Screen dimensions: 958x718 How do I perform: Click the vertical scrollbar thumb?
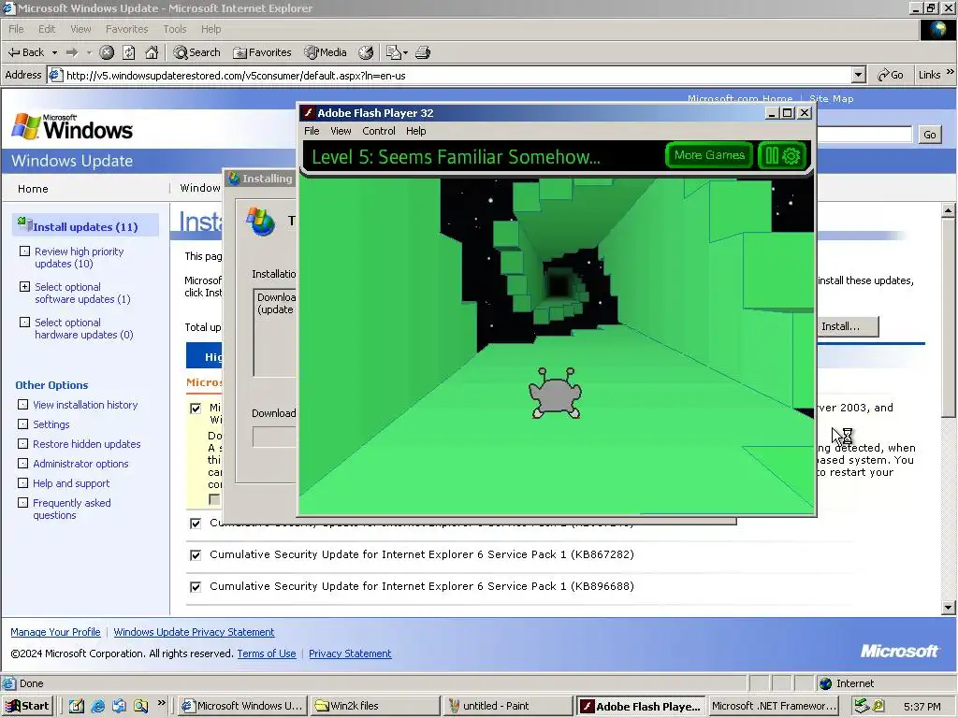tap(949, 319)
